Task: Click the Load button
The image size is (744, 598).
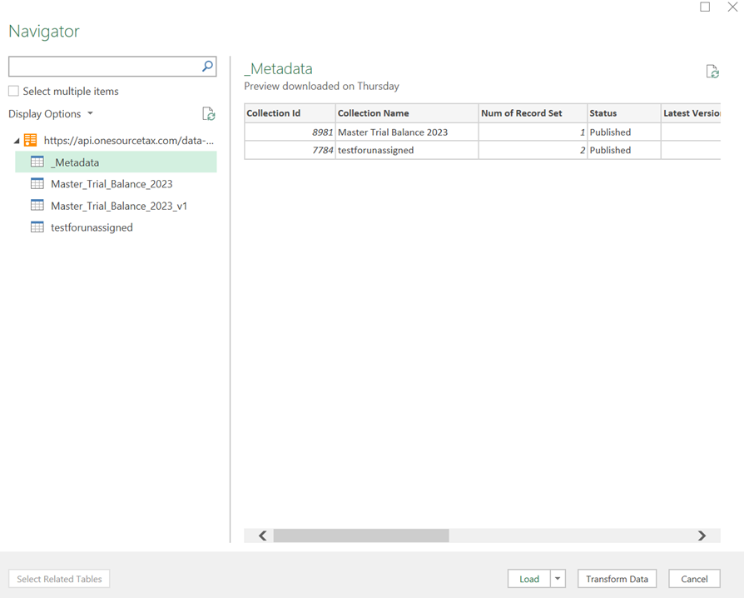Action: (x=529, y=579)
